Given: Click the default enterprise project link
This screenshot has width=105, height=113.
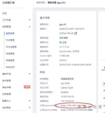Looking at the screenshot, I should [63, 60].
